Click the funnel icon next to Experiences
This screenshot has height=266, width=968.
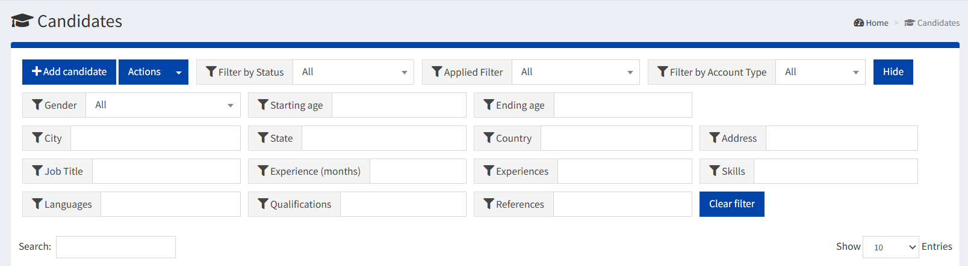[489, 171]
